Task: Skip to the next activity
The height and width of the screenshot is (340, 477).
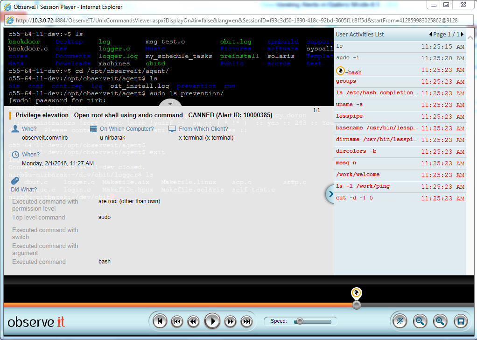Action: [x=246, y=321]
